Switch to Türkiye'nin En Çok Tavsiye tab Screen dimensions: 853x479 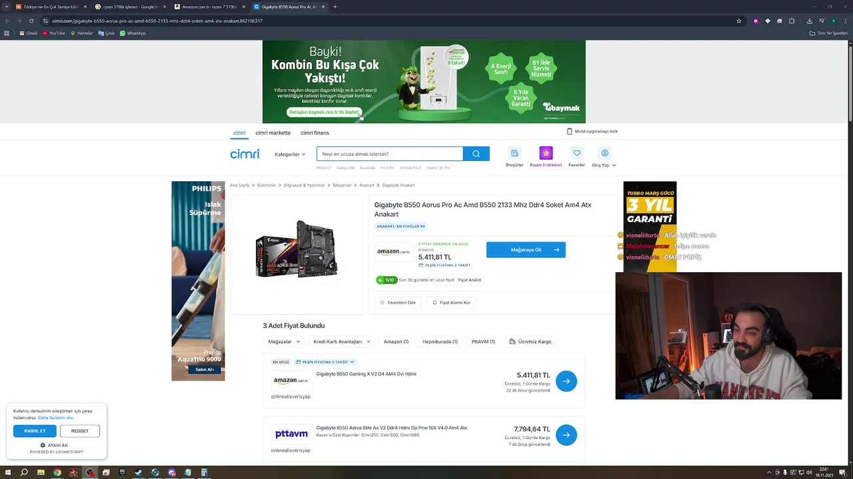click(50, 7)
